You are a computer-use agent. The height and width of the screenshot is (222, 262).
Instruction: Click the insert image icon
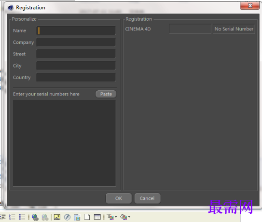pos(57,217)
